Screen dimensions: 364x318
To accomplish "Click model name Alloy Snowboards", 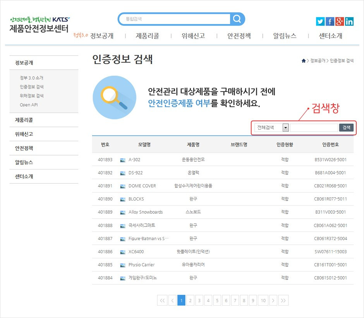I will coord(146,212).
